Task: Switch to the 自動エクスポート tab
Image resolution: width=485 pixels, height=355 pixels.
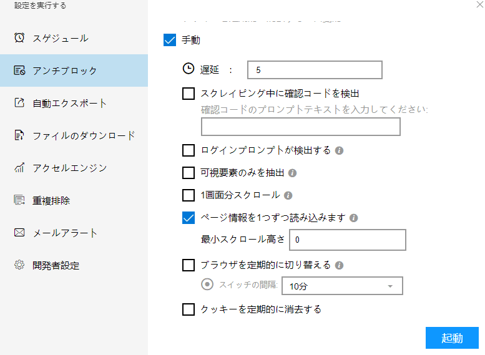Action: (69, 103)
